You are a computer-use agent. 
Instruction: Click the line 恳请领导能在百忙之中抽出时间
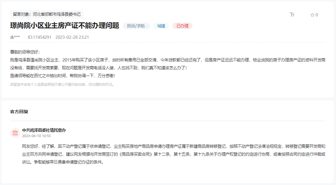pyautogui.click(x=62, y=76)
